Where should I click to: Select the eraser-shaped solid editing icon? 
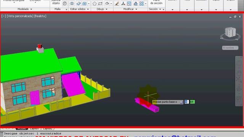pos(79,3)
